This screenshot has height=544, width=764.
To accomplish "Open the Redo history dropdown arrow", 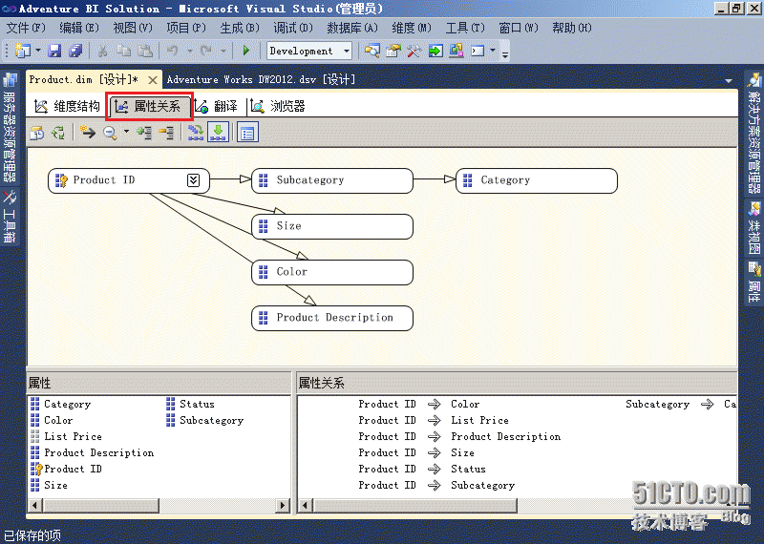I will point(223,51).
